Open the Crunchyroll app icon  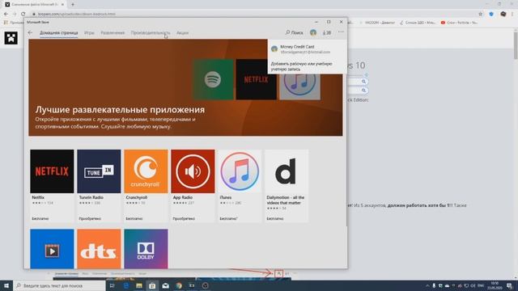coord(146,171)
